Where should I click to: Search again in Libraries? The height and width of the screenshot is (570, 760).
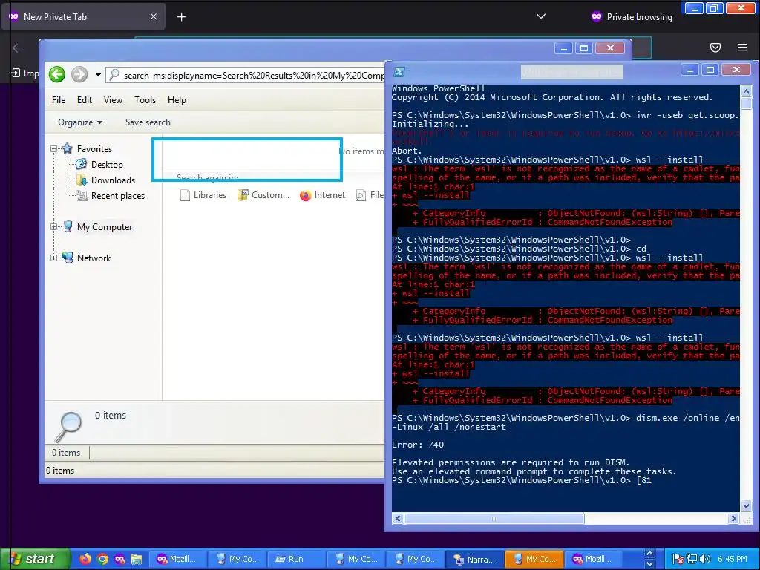point(203,195)
